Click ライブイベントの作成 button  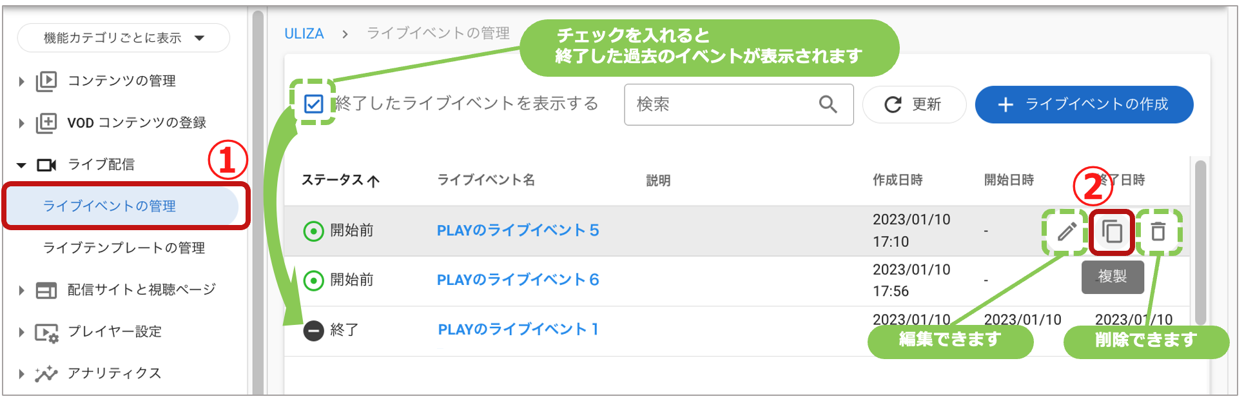[1084, 104]
